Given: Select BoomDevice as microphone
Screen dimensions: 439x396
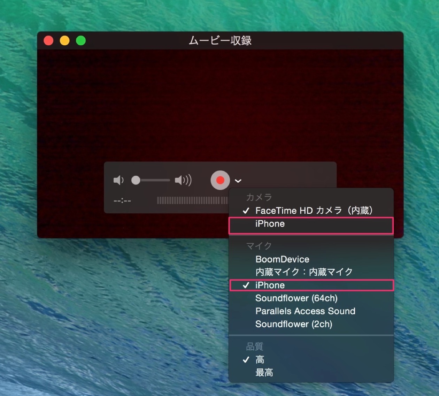Looking at the screenshot, I should pyautogui.click(x=311, y=259).
